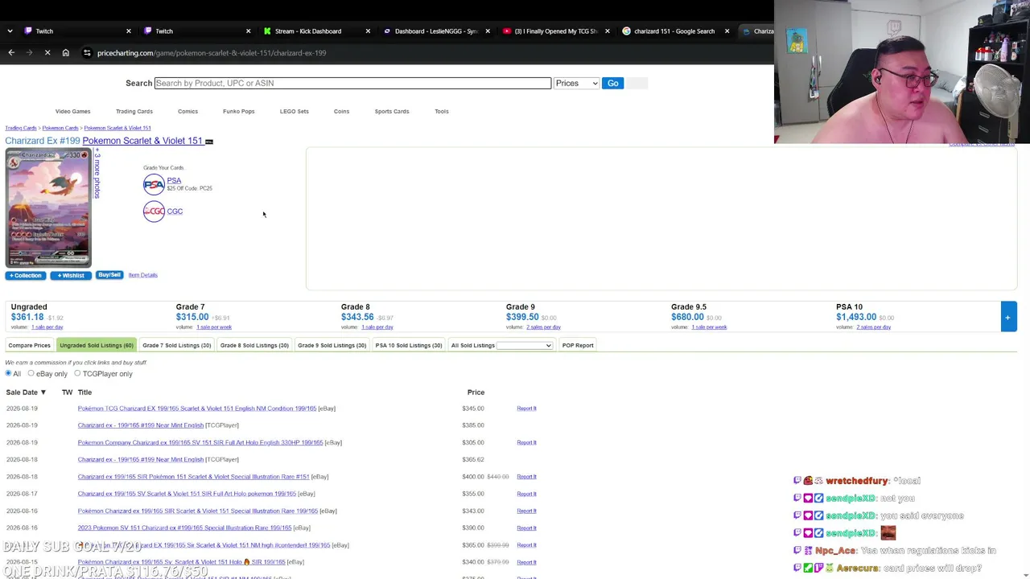This screenshot has width=1030, height=579.
Task: Report the $343.00 eBay listing
Action: [526, 511]
